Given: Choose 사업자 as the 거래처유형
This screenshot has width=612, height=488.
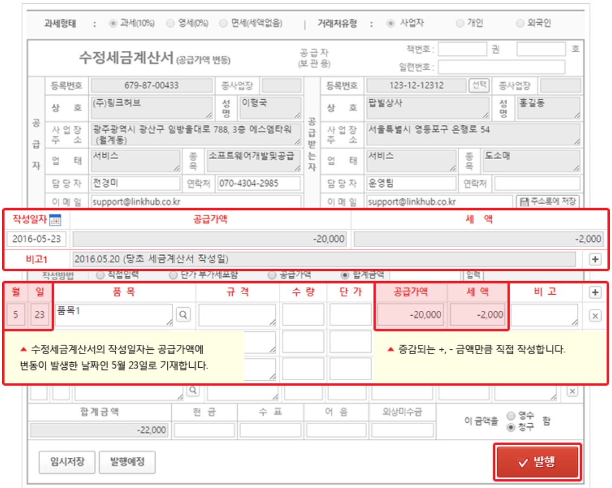Looking at the screenshot, I should pos(390,23).
